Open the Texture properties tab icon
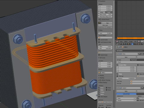Image resolution: width=144 pixels, height=108 pixels. [x=138, y=44]
